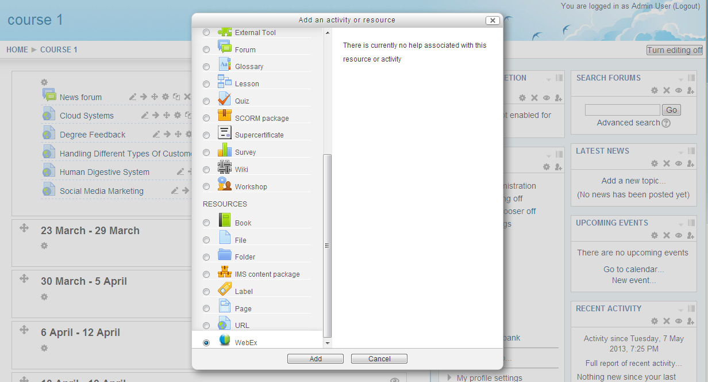The width and height of the screenshot is (708, 382).
Task: Hide the Upcoming Events block eye icon
Action: (x=679, y=235)
